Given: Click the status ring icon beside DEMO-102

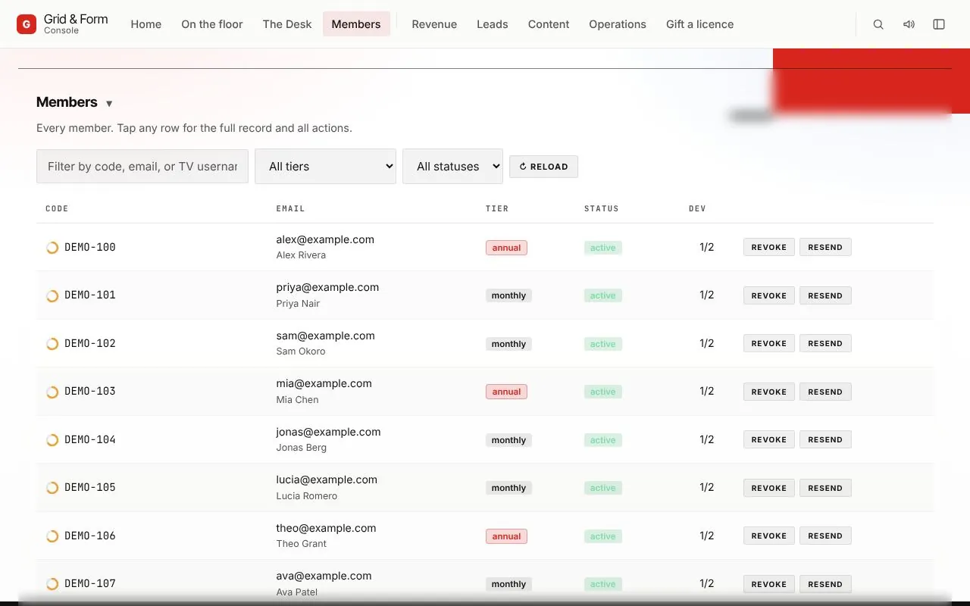Looking at the screenshot, I should [52, 344].
